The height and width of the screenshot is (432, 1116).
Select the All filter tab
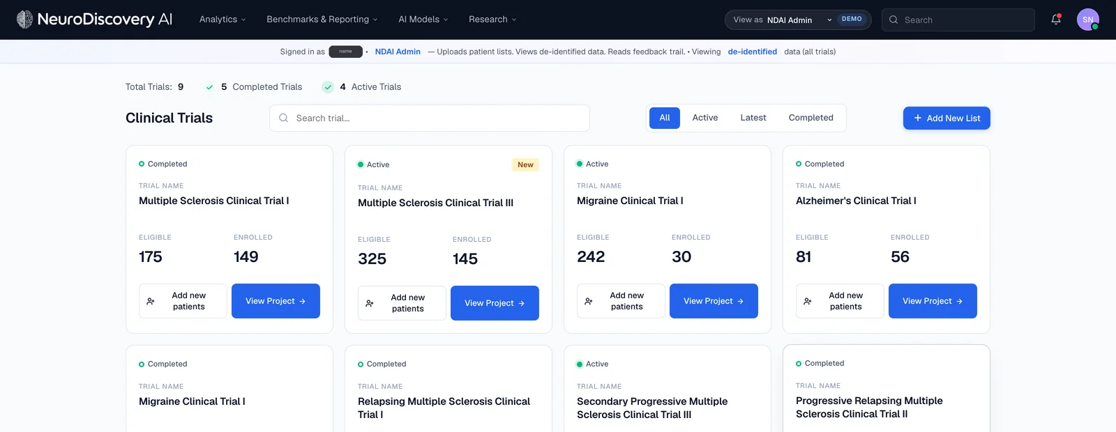pos(665,118)
